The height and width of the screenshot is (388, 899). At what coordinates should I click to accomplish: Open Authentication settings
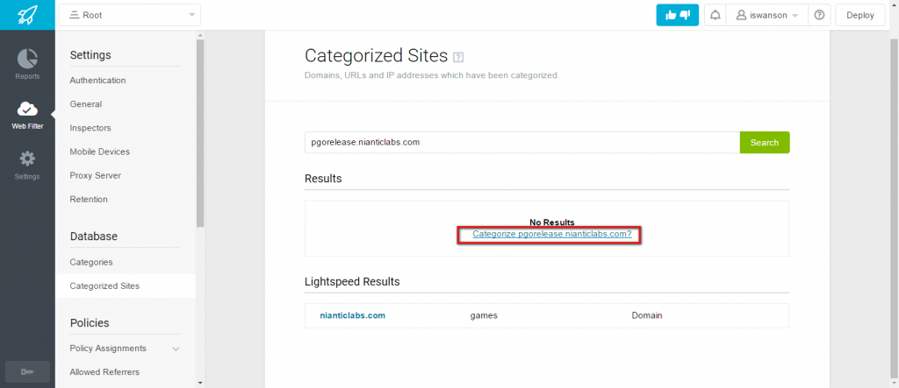point(97,80)
